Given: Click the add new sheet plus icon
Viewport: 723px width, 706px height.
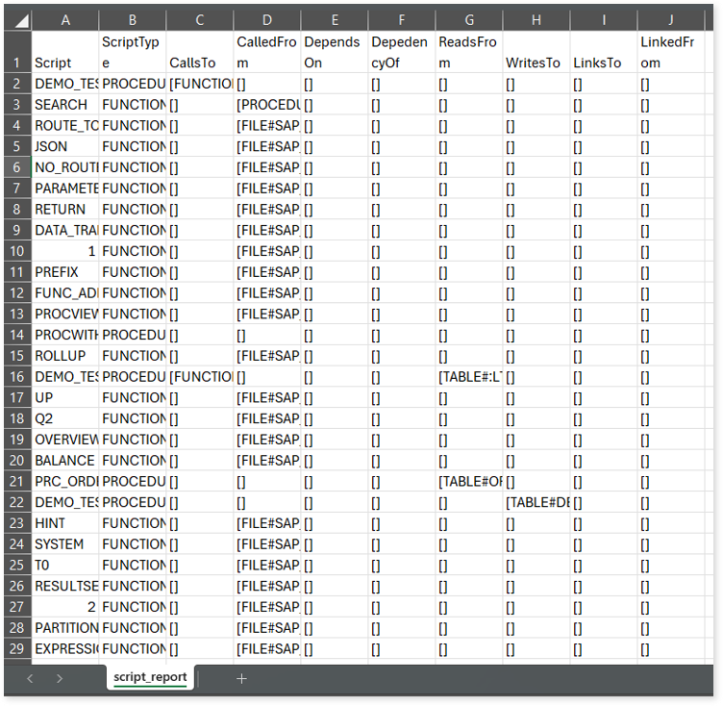Looking at the screenshot, I should click(x=241, y=678).
